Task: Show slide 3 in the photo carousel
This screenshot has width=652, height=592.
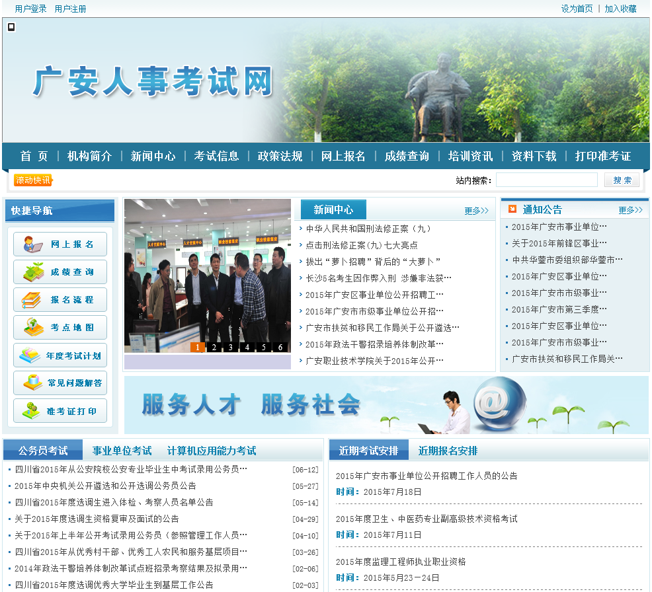Action: click(x=231, y=348)
